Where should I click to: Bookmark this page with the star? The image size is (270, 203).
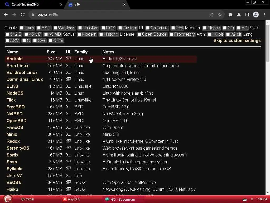point(220,15)
